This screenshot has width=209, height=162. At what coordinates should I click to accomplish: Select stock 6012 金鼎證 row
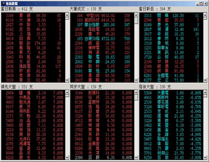click(102, 144)
